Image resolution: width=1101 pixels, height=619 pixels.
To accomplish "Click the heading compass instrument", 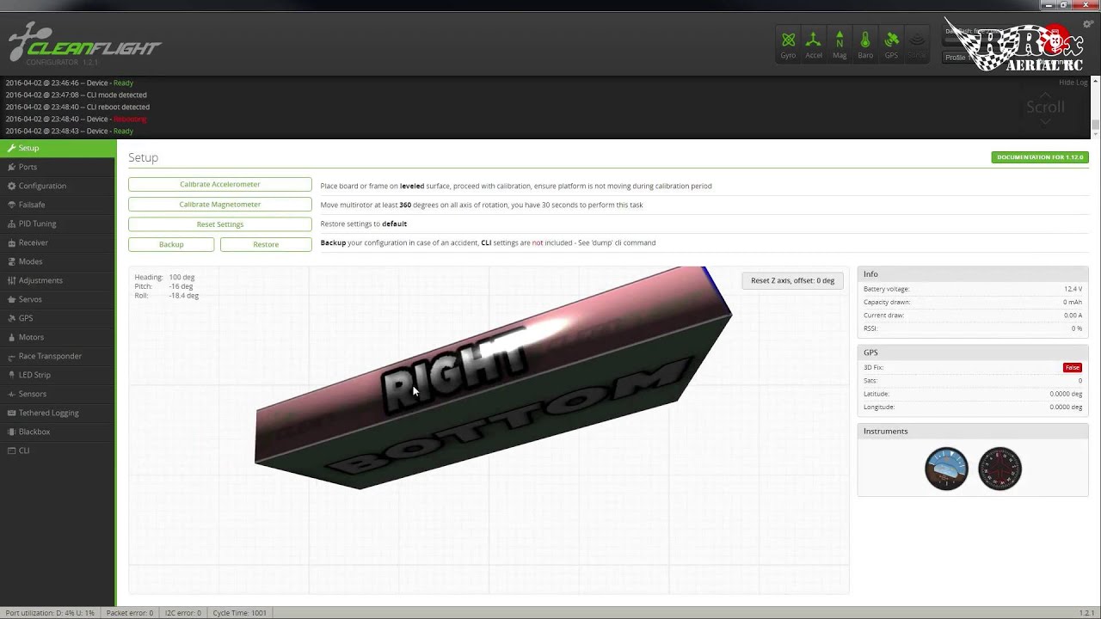I will pos(1000,469).
